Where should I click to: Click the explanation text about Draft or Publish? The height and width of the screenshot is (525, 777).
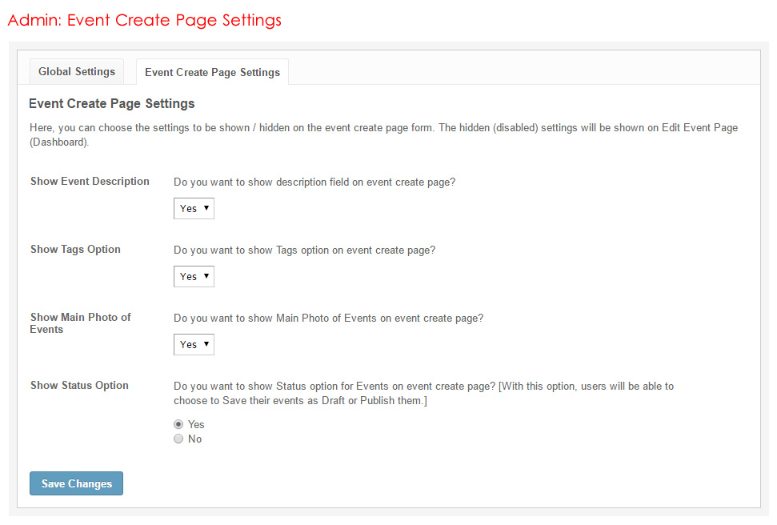coord(423,394)
